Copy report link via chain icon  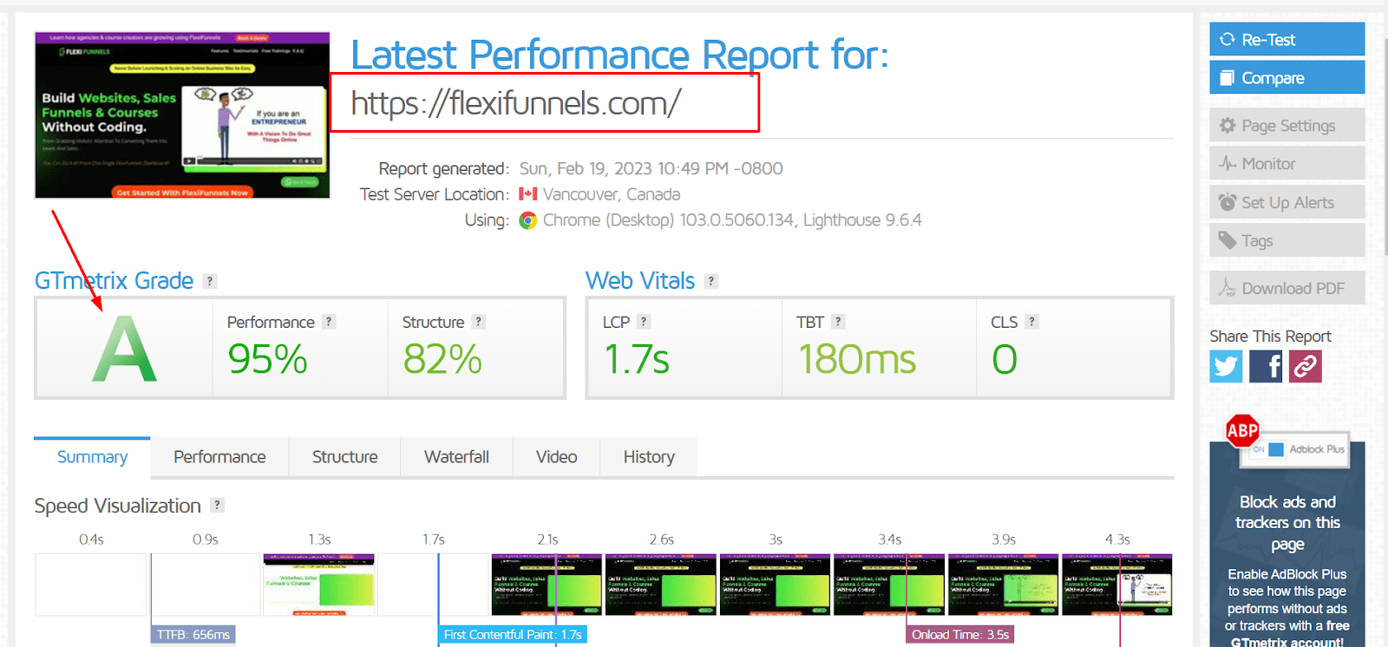pos(1306,366)
